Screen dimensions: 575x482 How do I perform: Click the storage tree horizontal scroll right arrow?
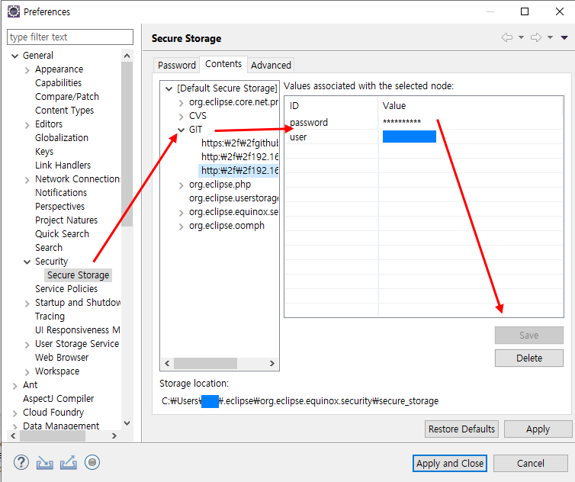pyautogui.click(x=271, y=364)
